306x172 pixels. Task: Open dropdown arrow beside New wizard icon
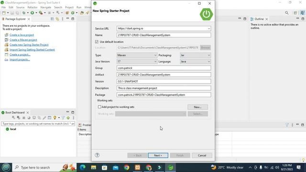tap(8, 13)
